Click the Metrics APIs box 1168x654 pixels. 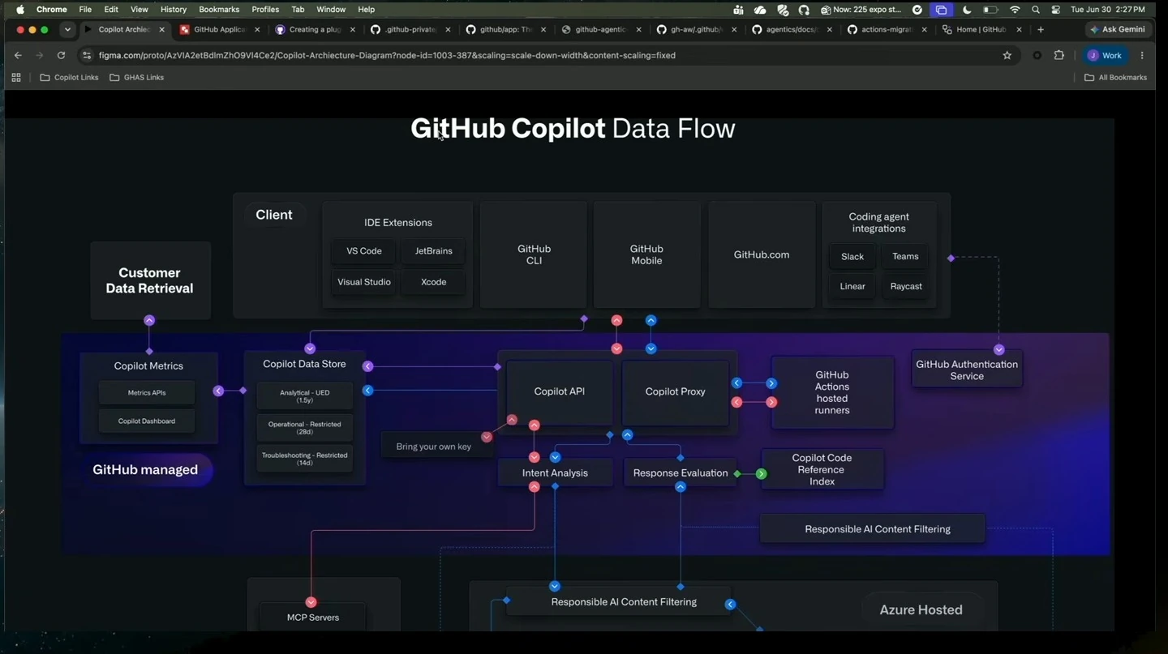147,393
